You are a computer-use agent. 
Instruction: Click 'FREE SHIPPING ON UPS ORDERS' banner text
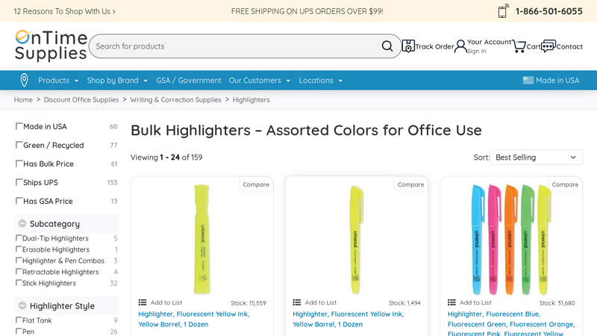[x=307, y=11]
